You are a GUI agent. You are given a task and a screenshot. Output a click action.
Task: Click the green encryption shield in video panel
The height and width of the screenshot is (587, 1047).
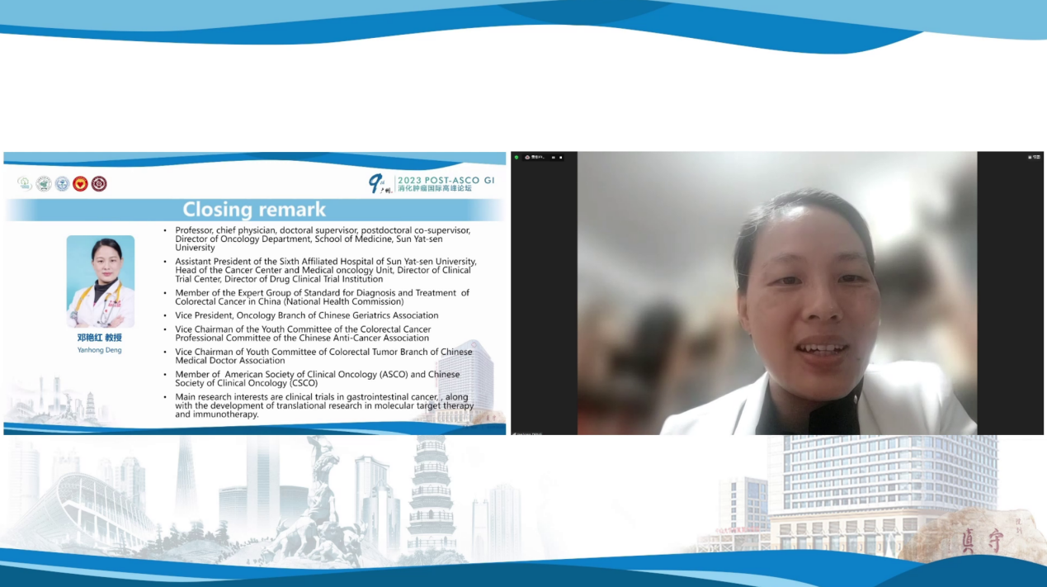(516, 157)
